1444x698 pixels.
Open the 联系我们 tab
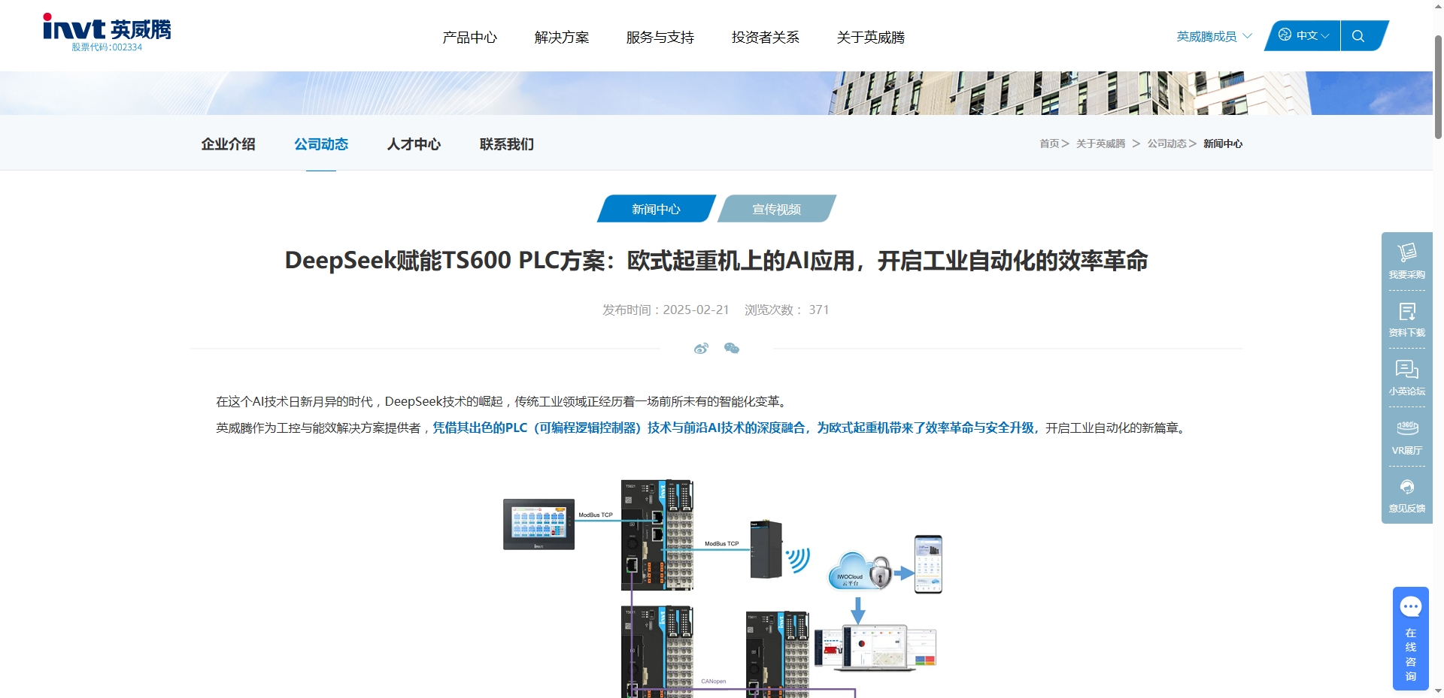tap(507, 144)
